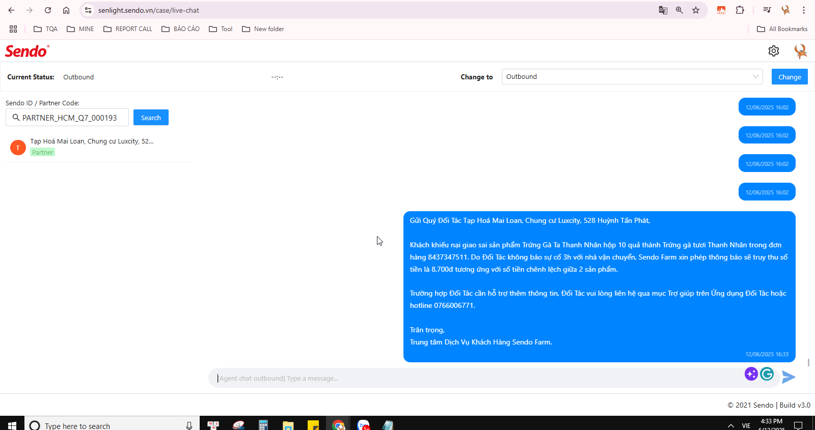Click the zoom magnifier icon in address bar
815x430 pixels.
[x=679, y=10]
